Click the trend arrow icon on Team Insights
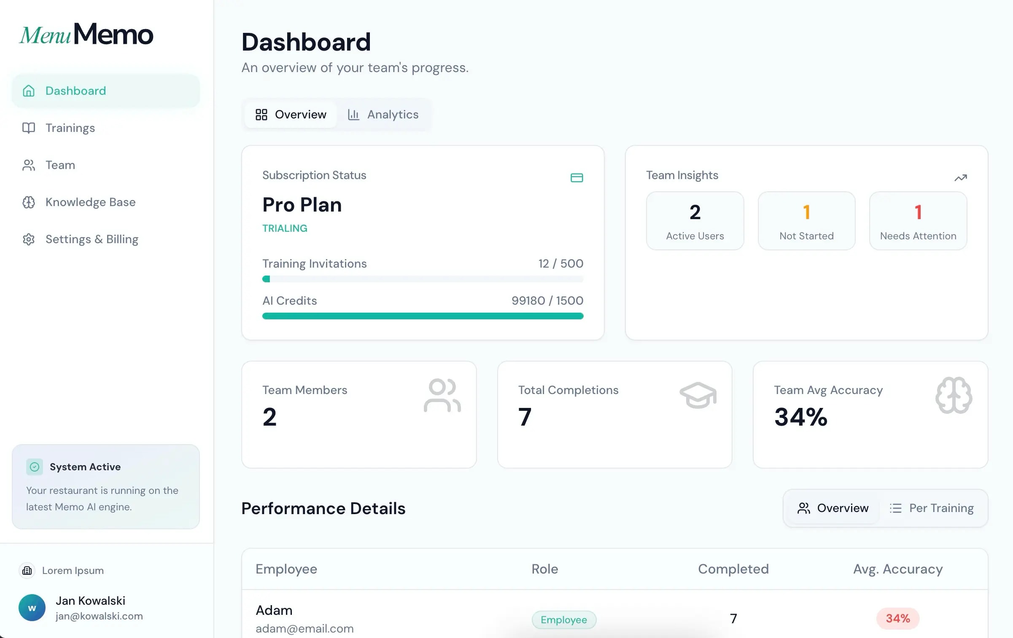Screen dimensions: 1013x638 [x=960, y=177]
